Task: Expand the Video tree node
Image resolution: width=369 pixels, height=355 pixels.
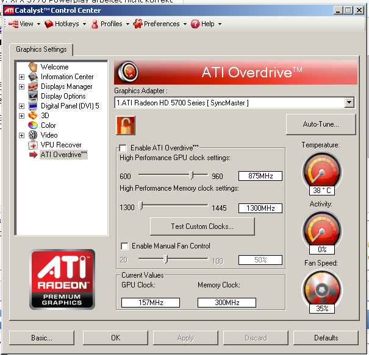Action: tap(21, 135)
